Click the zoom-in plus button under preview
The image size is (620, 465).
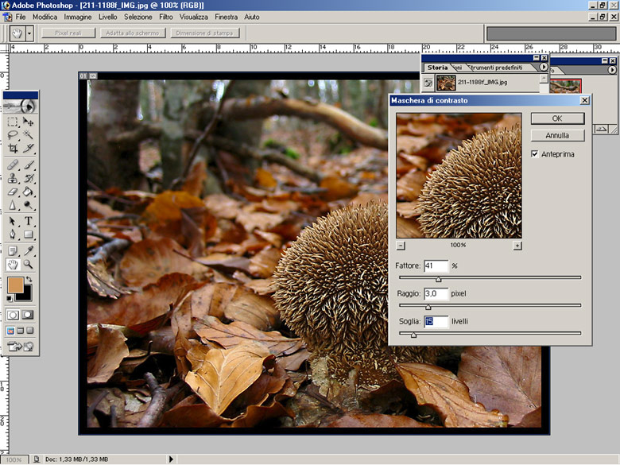pos(517,246)
